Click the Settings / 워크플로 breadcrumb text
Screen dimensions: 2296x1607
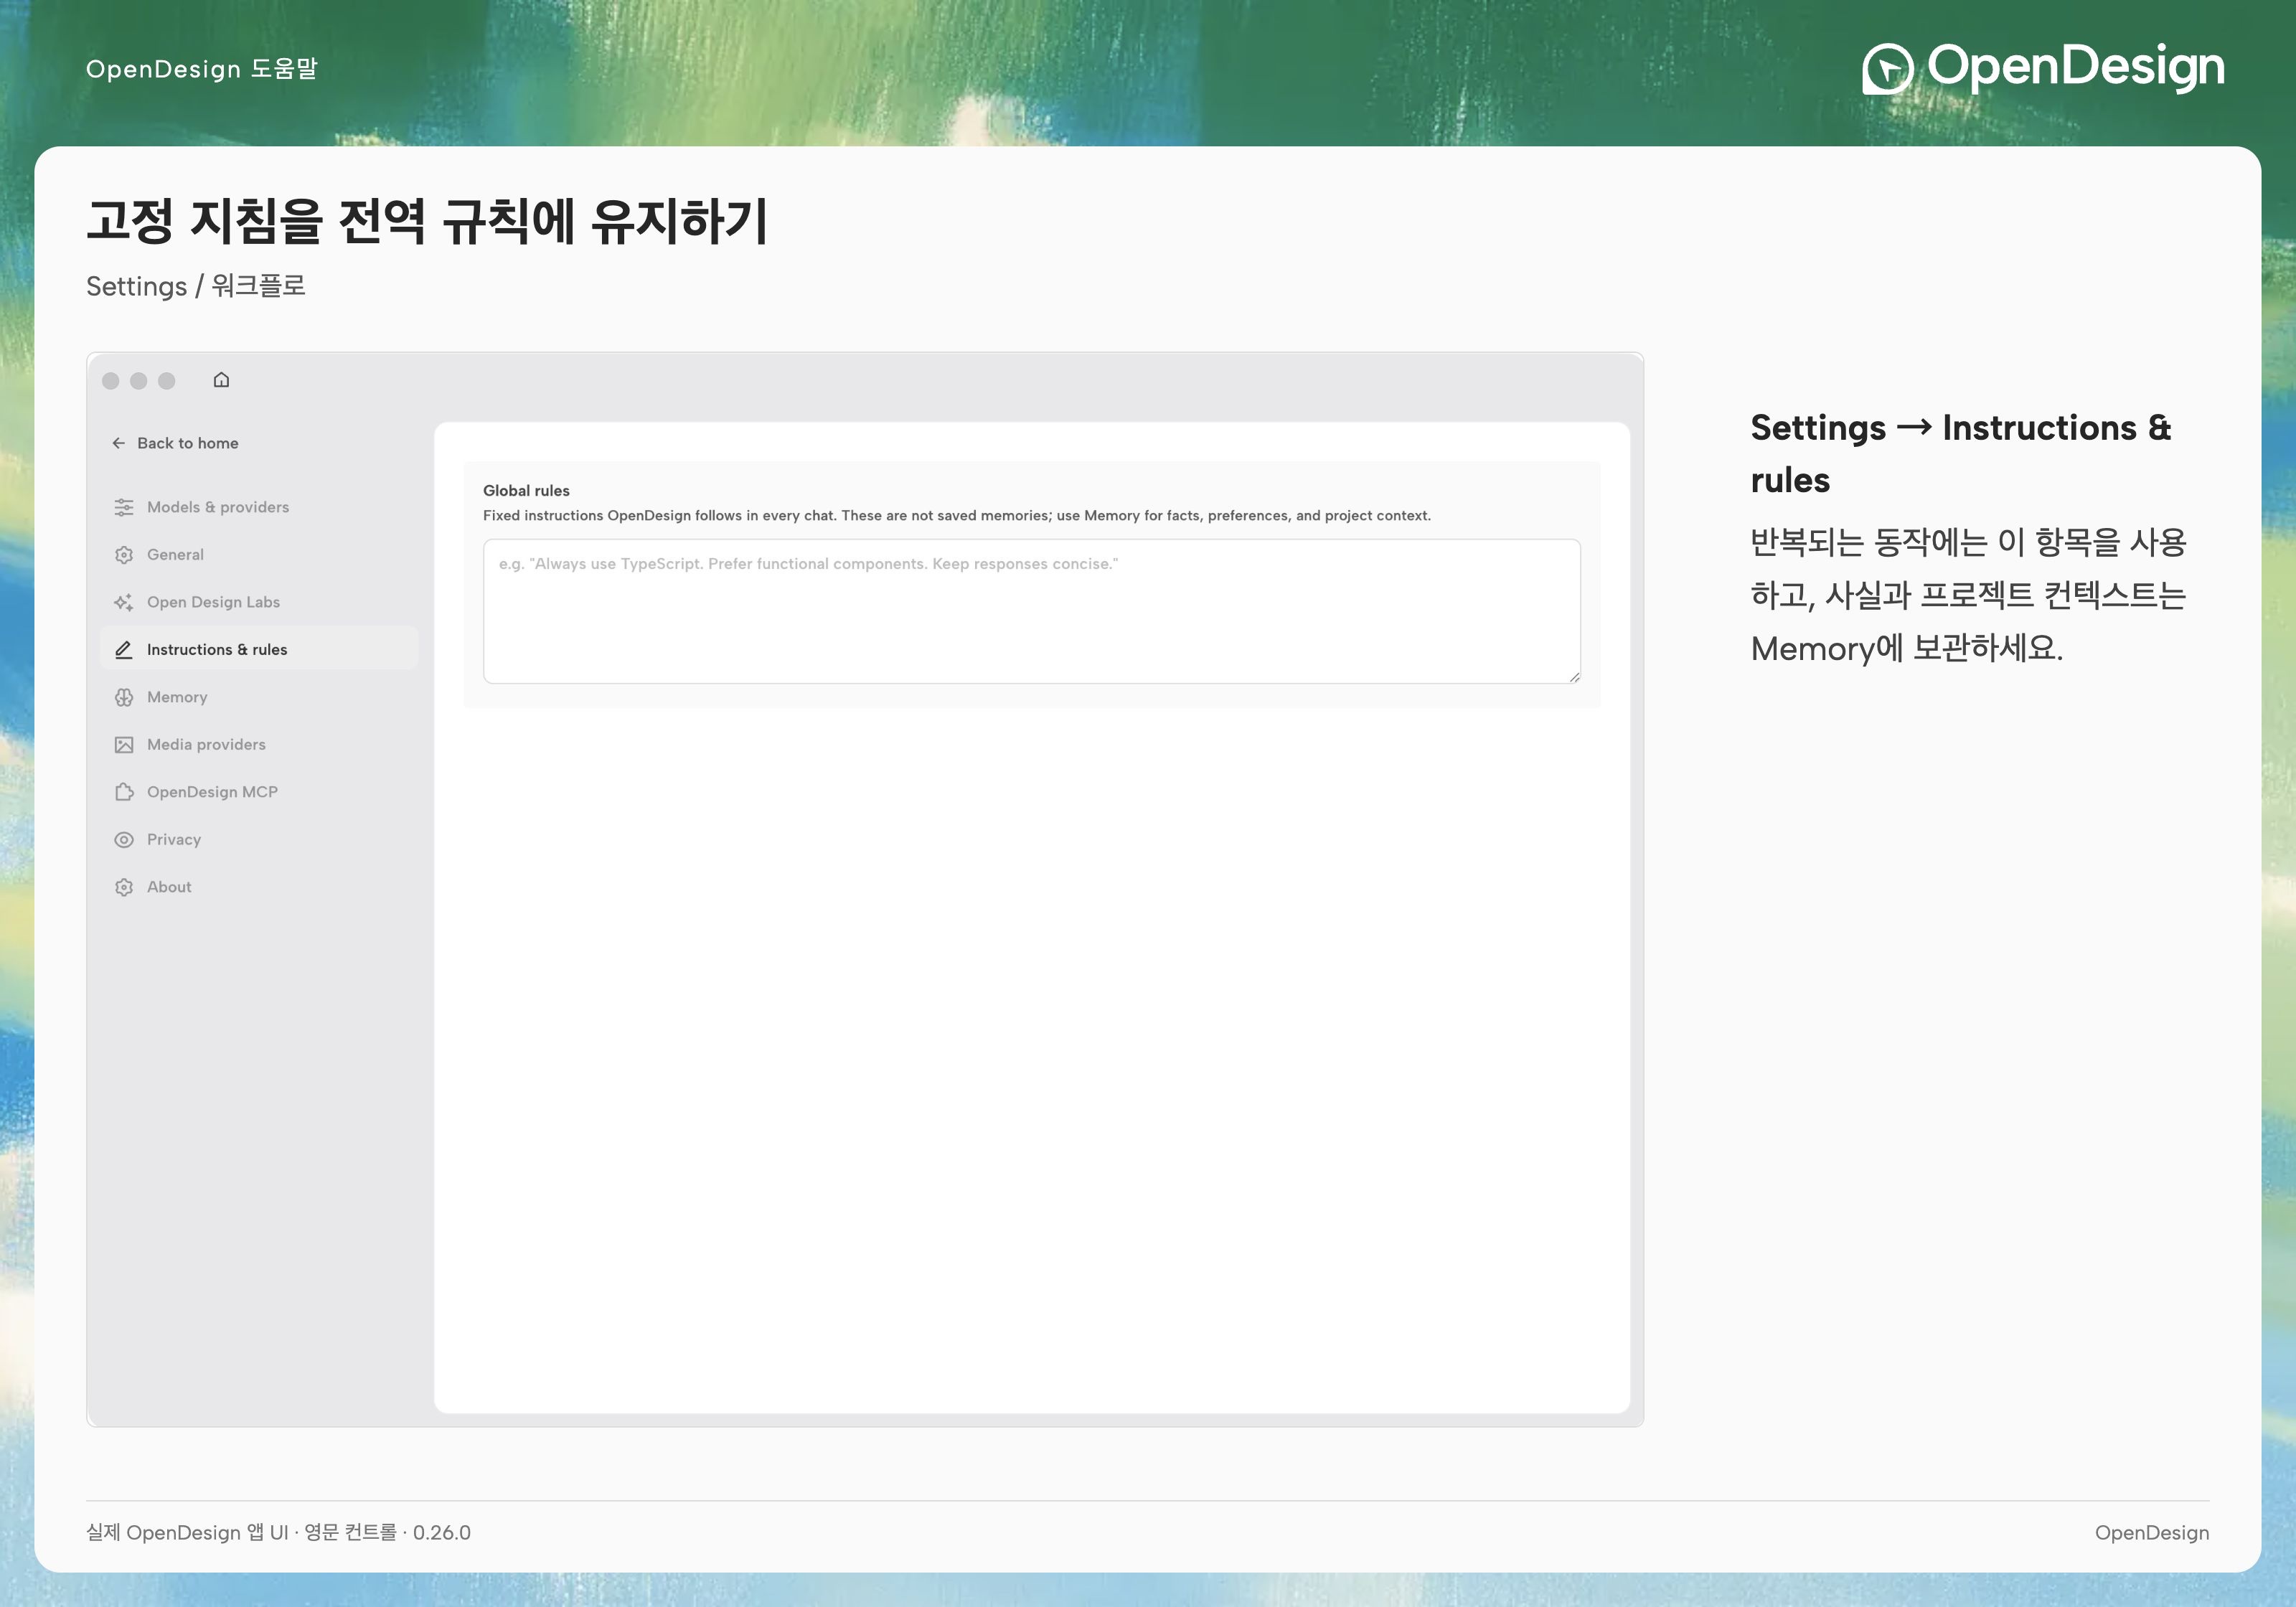tap(196, 286)
